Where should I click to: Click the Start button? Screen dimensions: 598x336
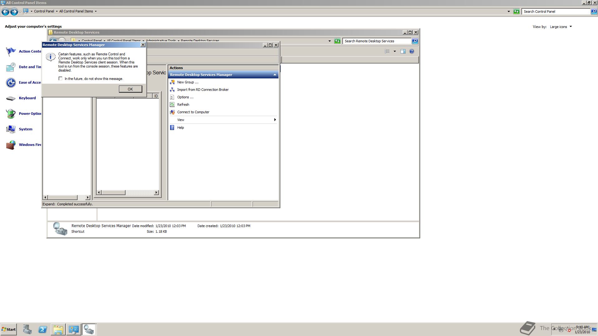click(x=8, y=329)
